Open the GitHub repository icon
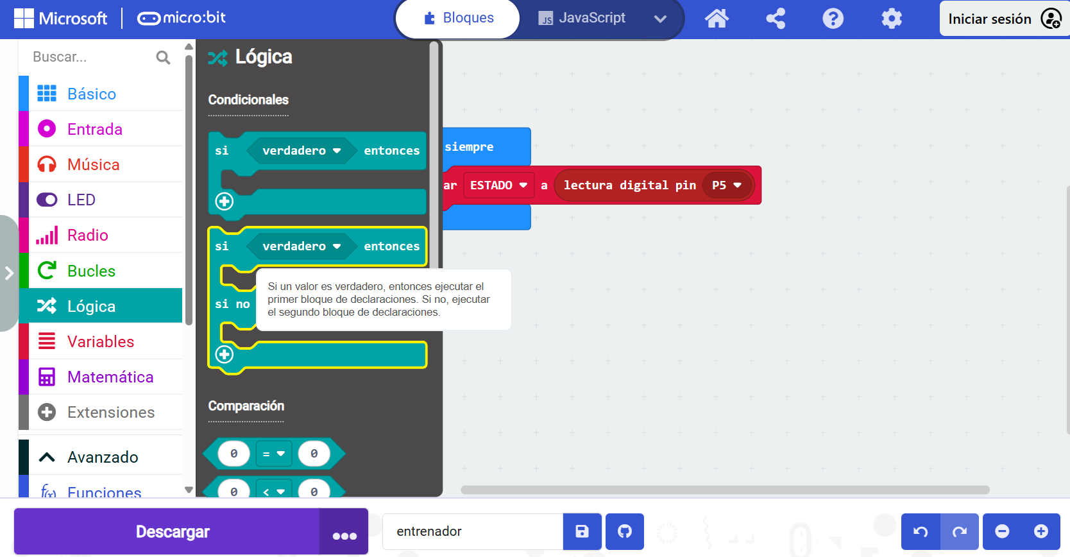 tap(624, 531)
